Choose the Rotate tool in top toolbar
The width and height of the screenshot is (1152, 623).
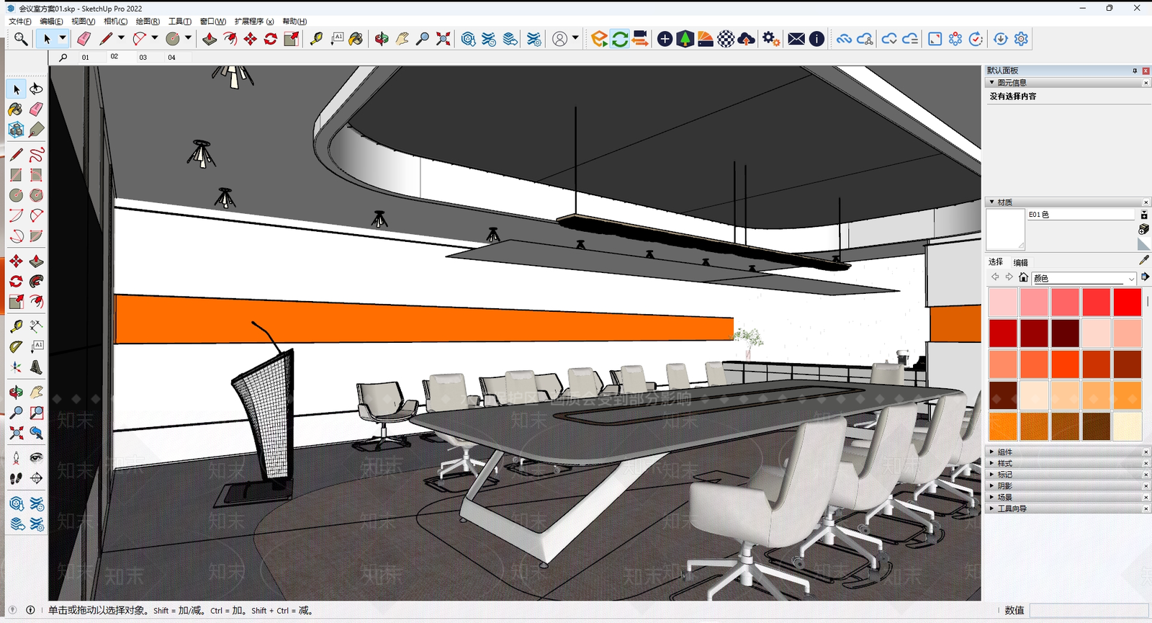pyautogui.click(x=271, y=39)
